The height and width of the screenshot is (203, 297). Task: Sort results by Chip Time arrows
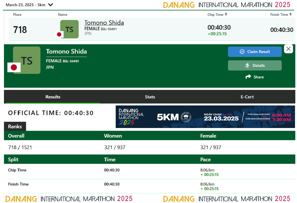click(226, 14)
